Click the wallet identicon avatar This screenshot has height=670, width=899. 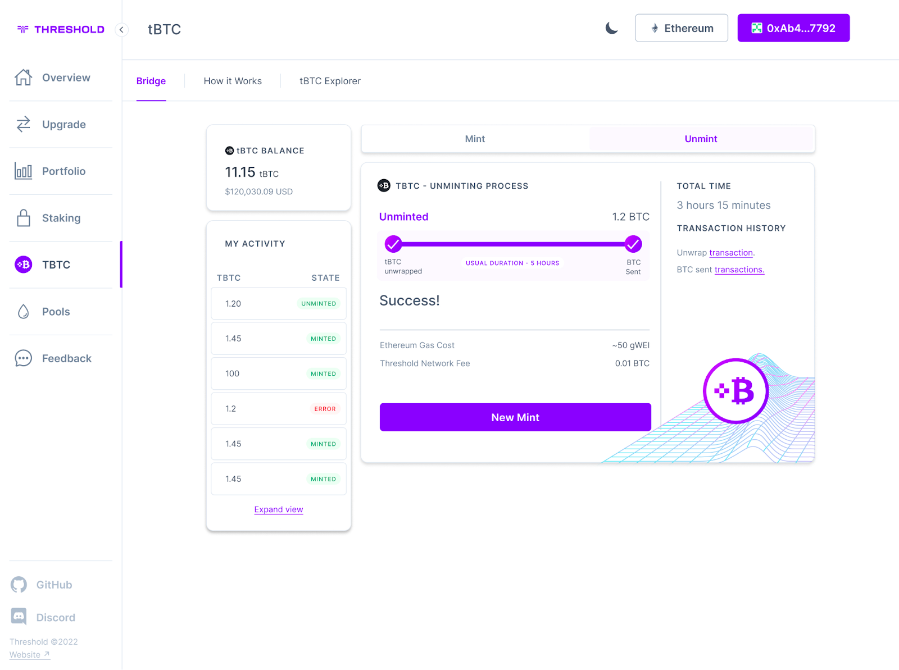click(x=757, y=28)
